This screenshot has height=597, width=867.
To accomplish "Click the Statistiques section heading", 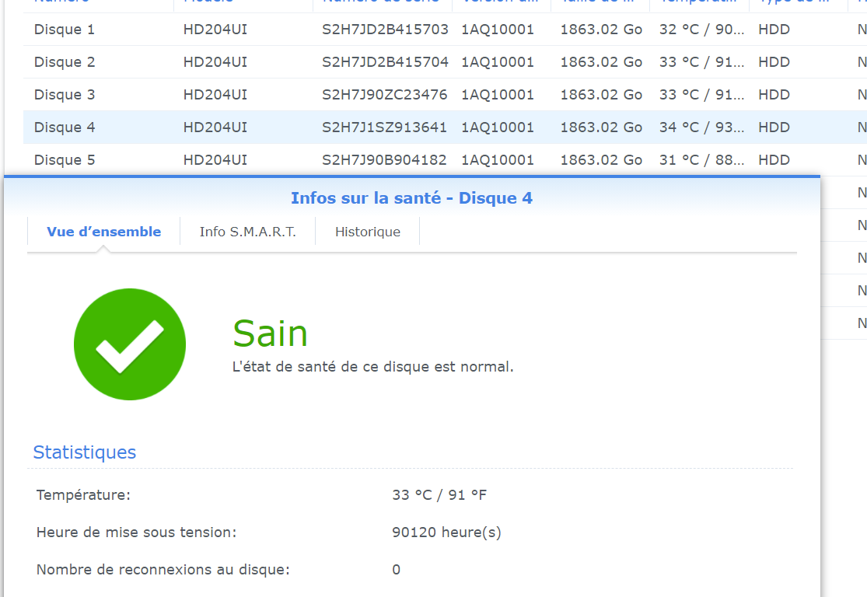I will (x=85, y=452).
